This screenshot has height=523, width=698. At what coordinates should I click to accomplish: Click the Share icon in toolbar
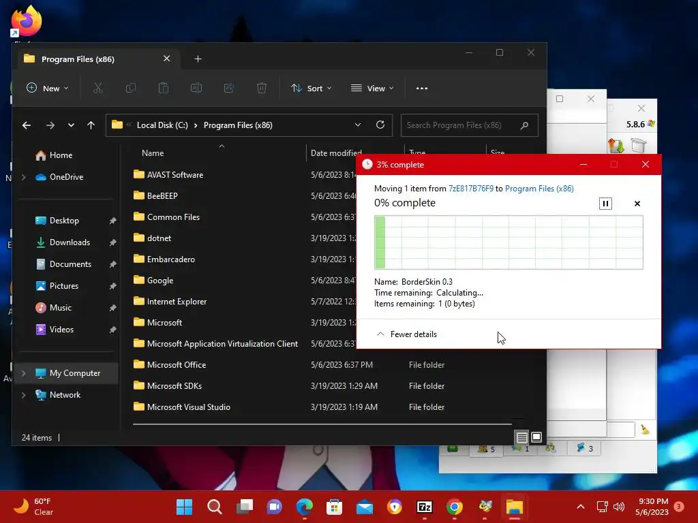[229, 88]
